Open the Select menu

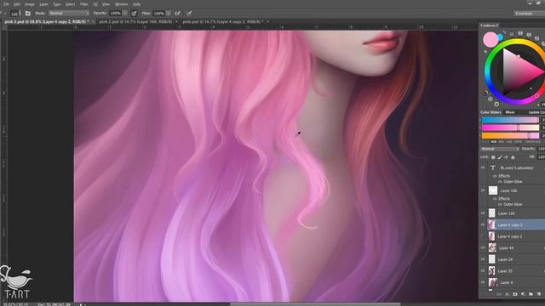[x=70, y=4]
